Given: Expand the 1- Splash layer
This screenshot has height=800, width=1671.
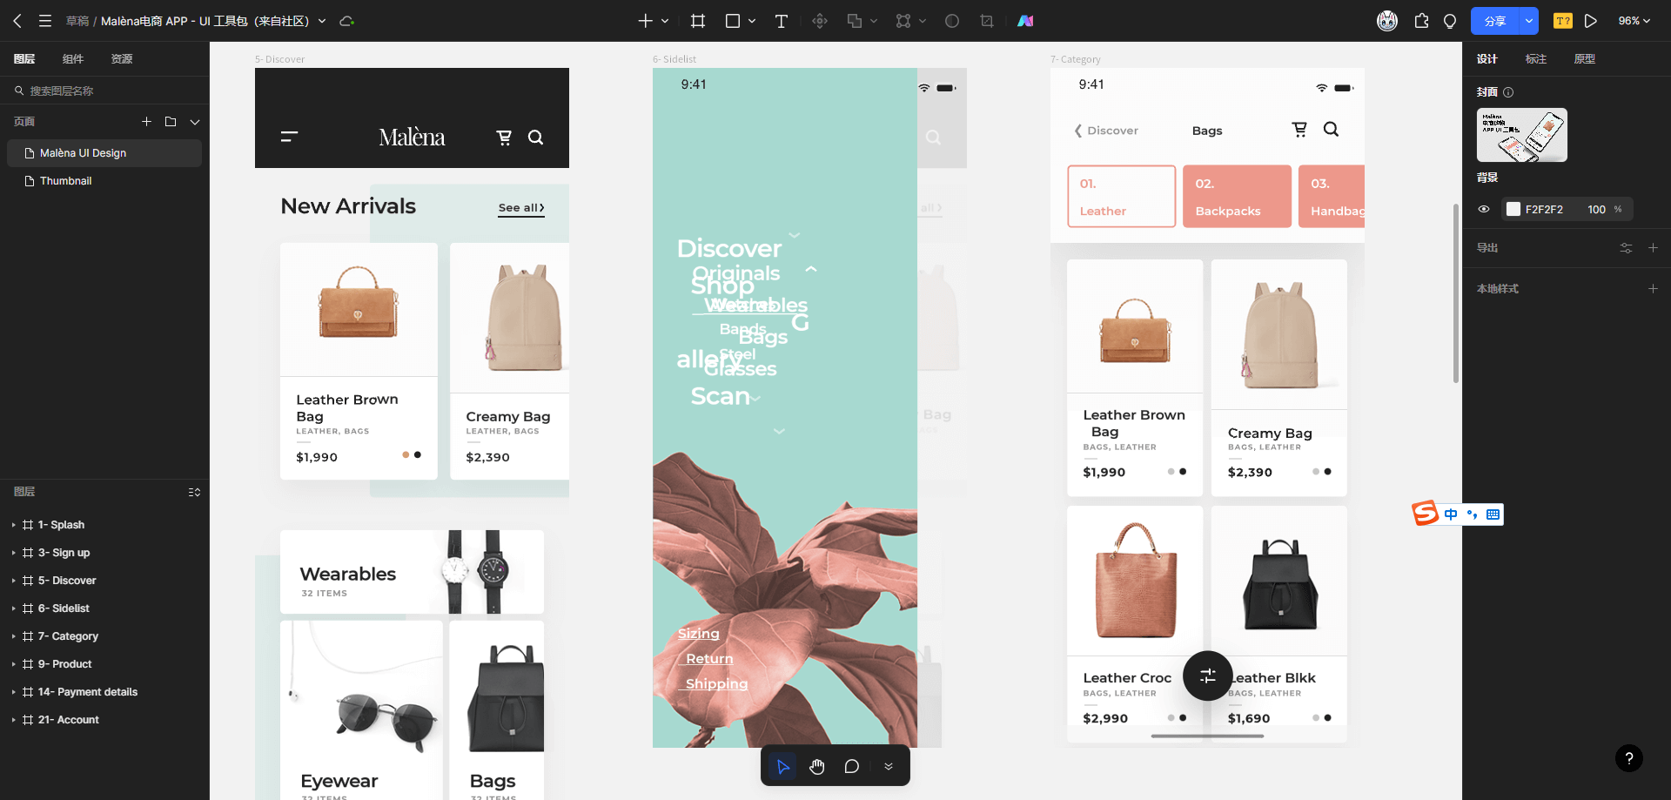Looking at the screenshot, I should point(13,525).
